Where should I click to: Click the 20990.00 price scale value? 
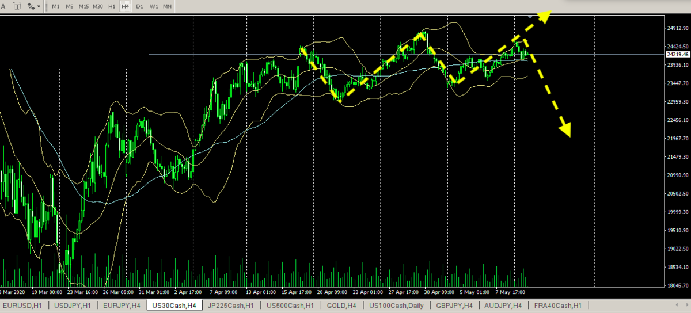[x=678, y=175]
